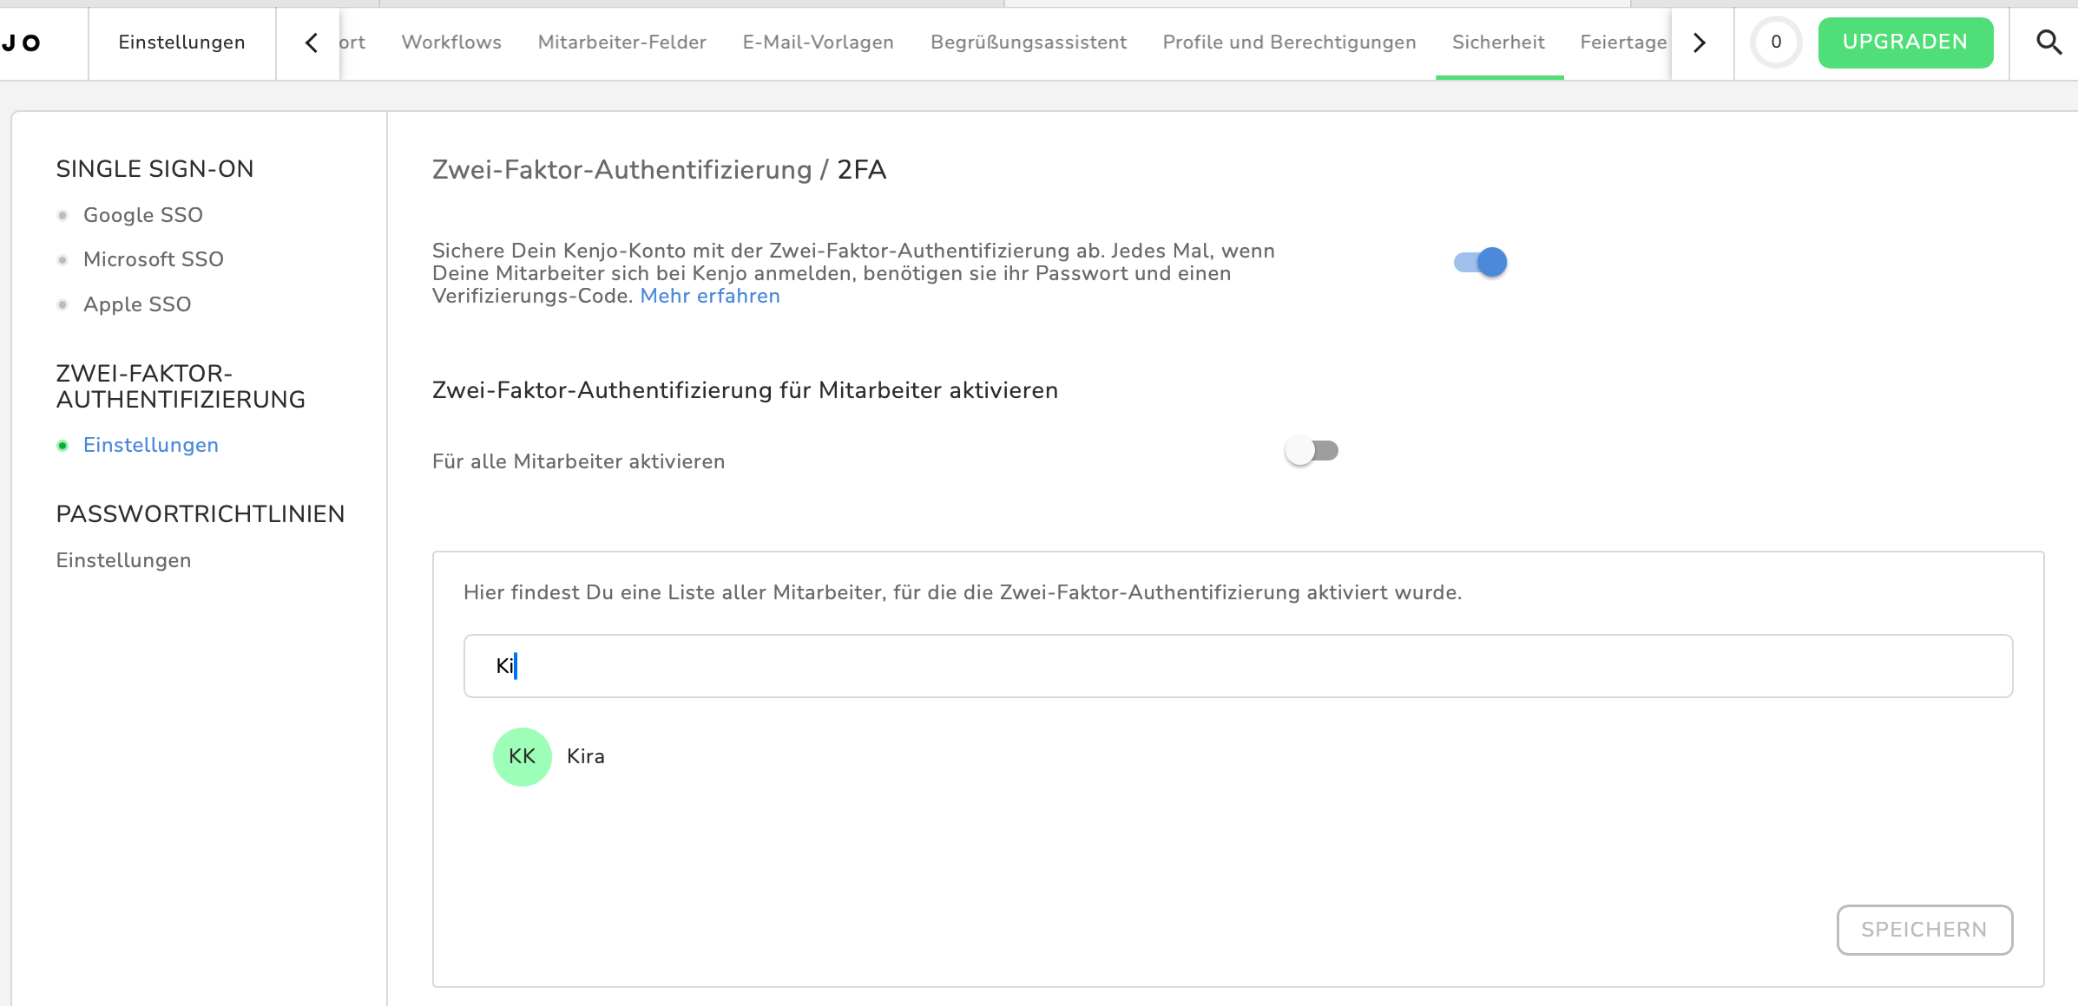
Task: Open the Feiertage tab
Action: 1622,42
